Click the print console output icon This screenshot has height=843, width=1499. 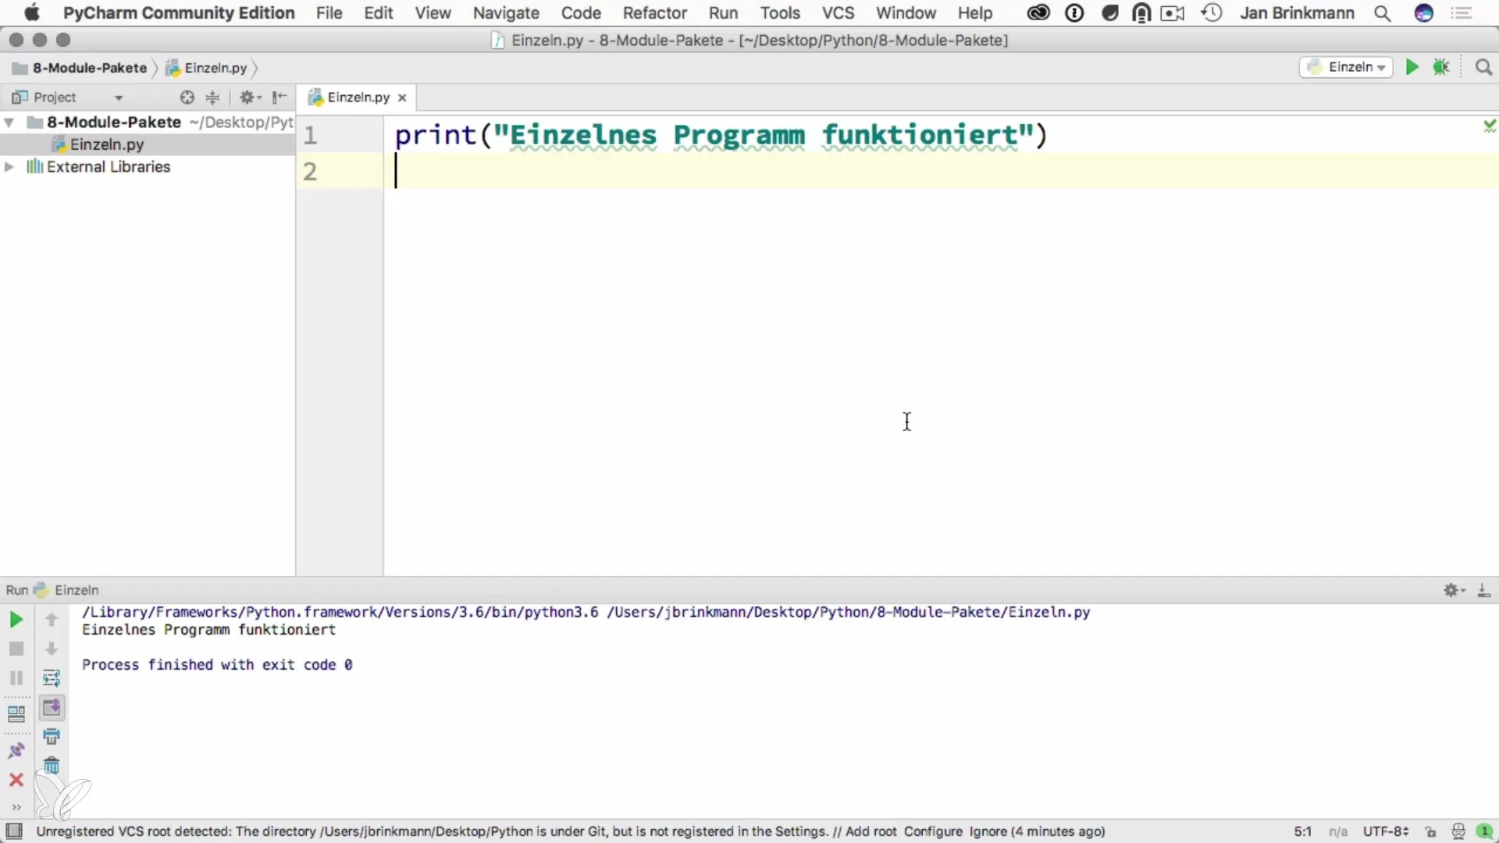pos(52,736)
